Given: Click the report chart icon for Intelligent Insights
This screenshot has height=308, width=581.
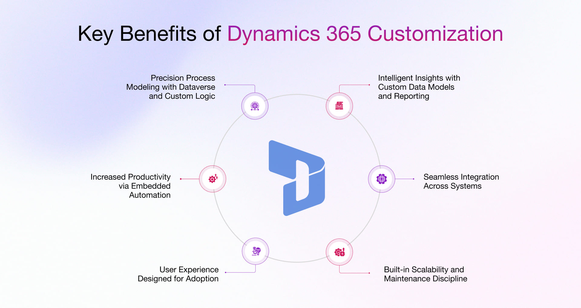Looking at the screenshot, I should coord(339,106).
